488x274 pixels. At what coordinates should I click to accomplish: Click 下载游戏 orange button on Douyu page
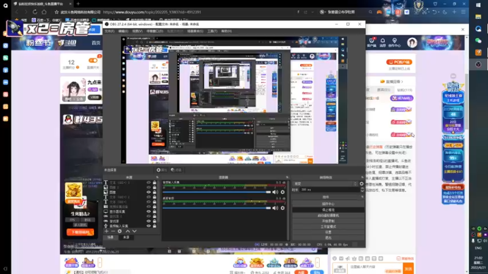pyautogui.click(x=80, y=232)
